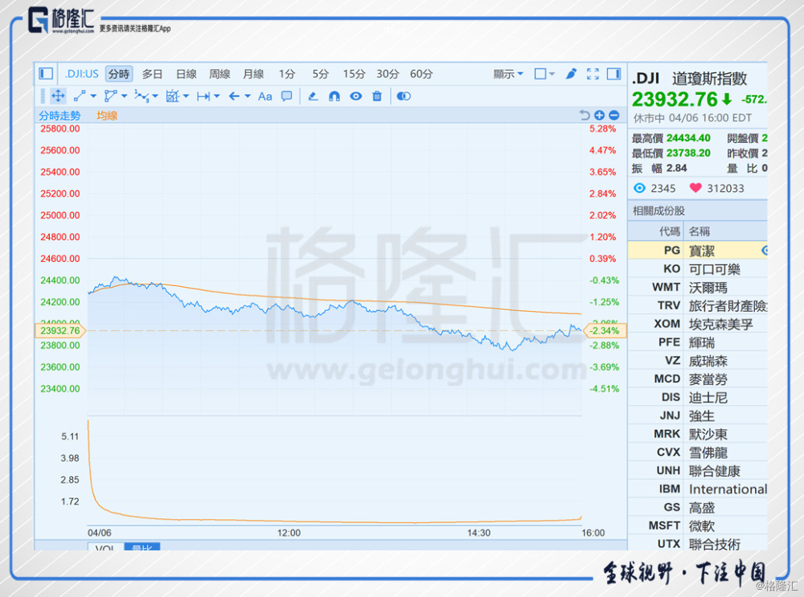Zoom in the chart with plus icon
This screenshot has height=597, width=804.
(600, 115)
